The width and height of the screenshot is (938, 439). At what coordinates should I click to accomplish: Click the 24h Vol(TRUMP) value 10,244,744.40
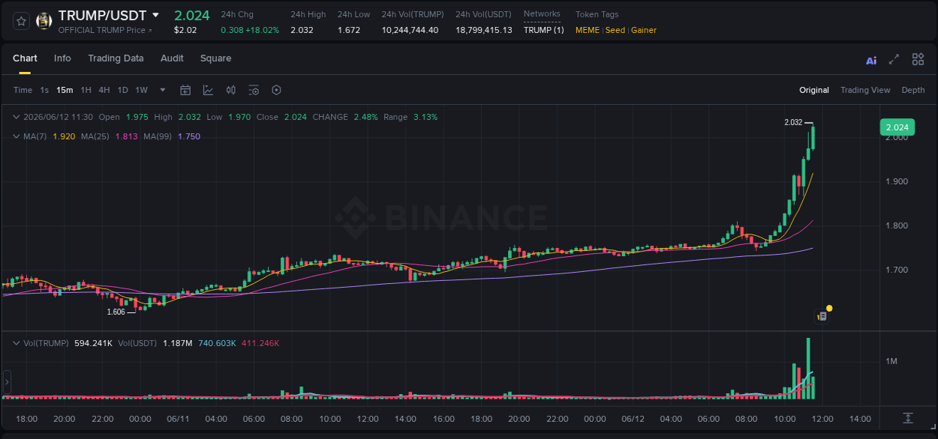pyautogui.click(x=410, y=30)
